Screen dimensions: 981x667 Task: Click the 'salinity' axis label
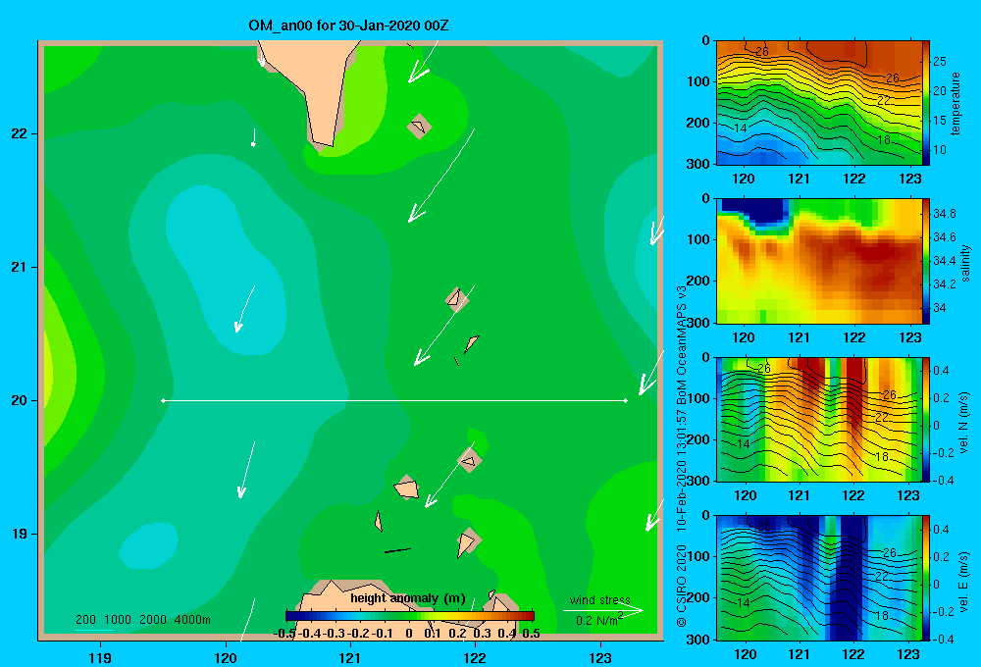[965, 263]
